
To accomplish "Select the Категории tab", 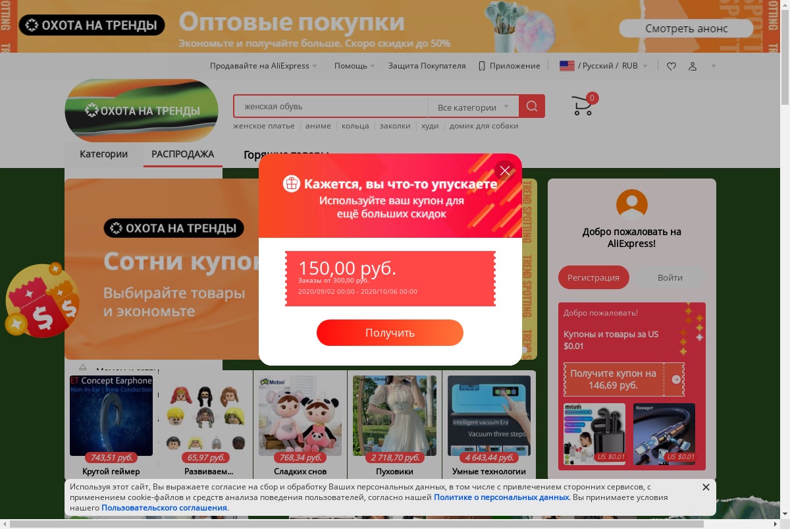I will pos(103,154).
